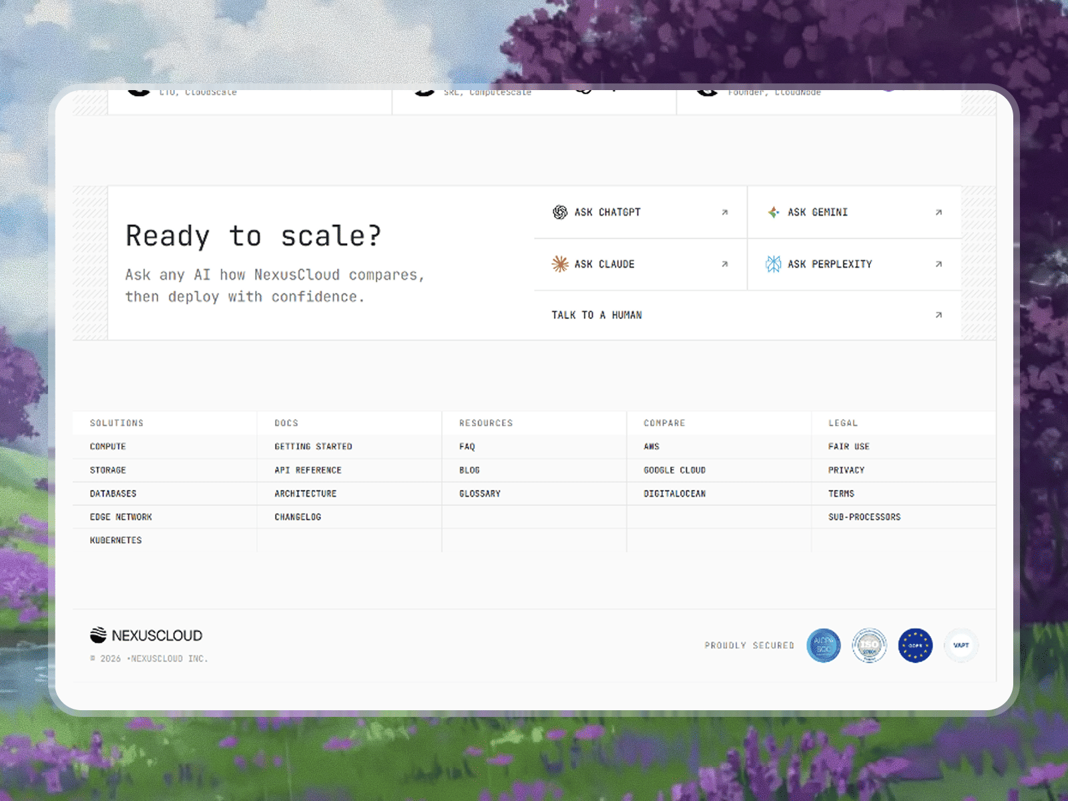
Task: Select the Perplexity logo icon
Action: click(x=772, y=264)
